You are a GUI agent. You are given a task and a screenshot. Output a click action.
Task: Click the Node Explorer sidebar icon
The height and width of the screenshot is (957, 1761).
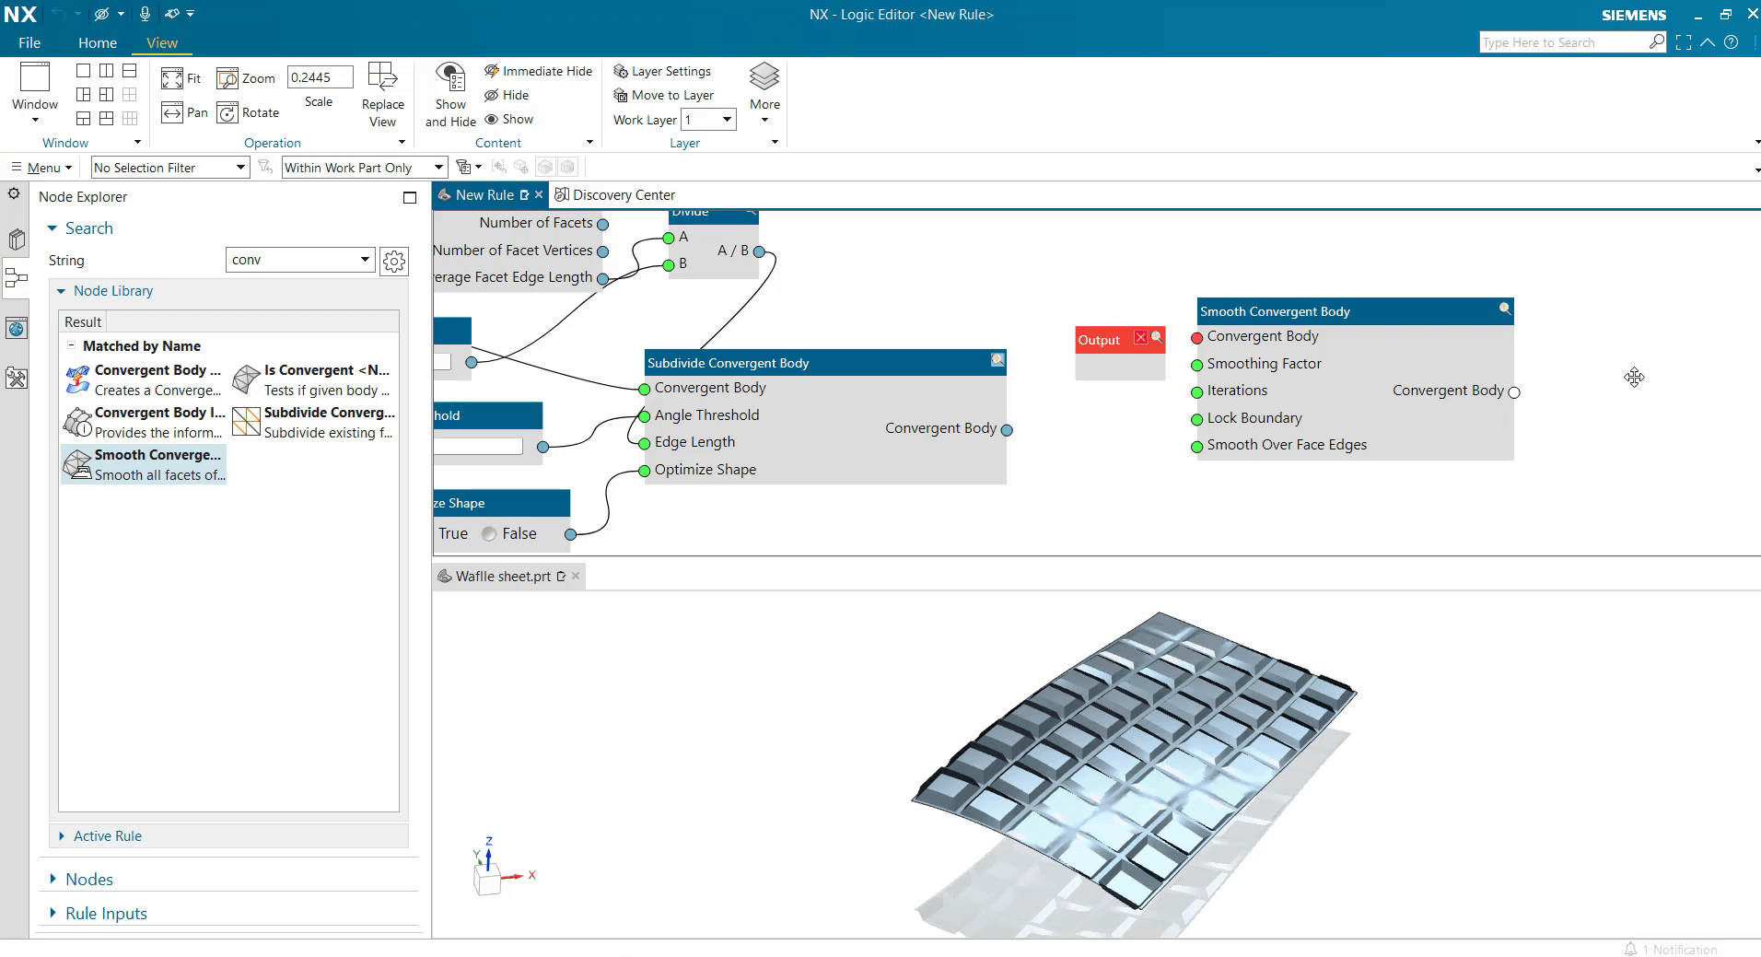coord(16,279)
